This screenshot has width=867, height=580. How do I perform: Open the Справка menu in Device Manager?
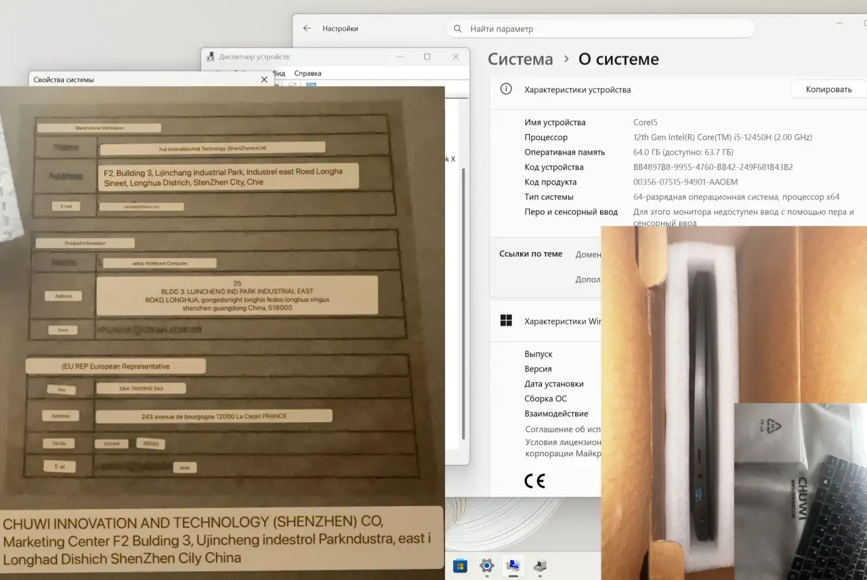tap(308, 73)
